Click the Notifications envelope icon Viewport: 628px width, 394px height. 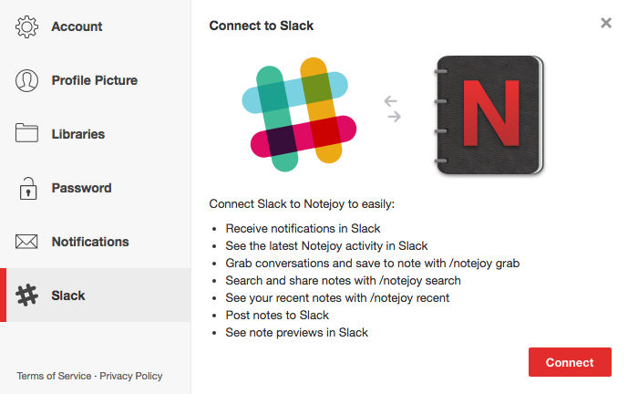26,242
